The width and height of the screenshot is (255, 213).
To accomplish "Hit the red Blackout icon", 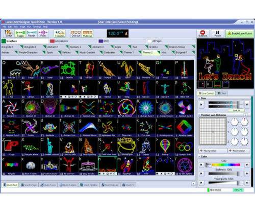I will (x=202, y=33).
